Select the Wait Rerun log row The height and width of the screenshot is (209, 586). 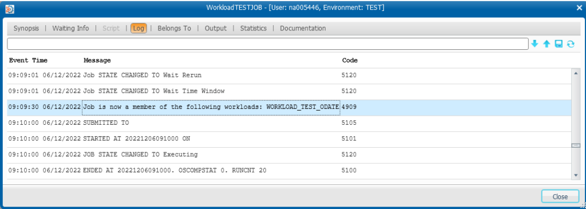pyautogui.click(x=289, y=76)
